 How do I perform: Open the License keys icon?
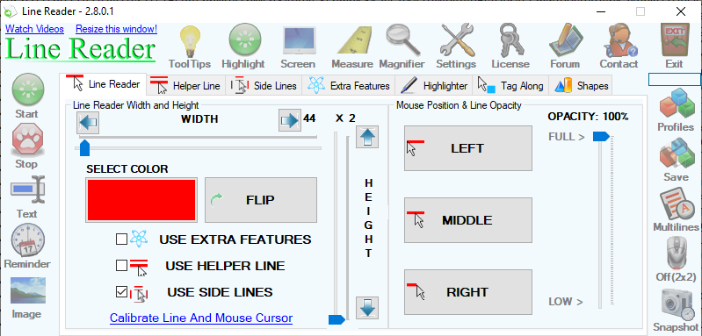pyautogui.click(x=511, y=40)
